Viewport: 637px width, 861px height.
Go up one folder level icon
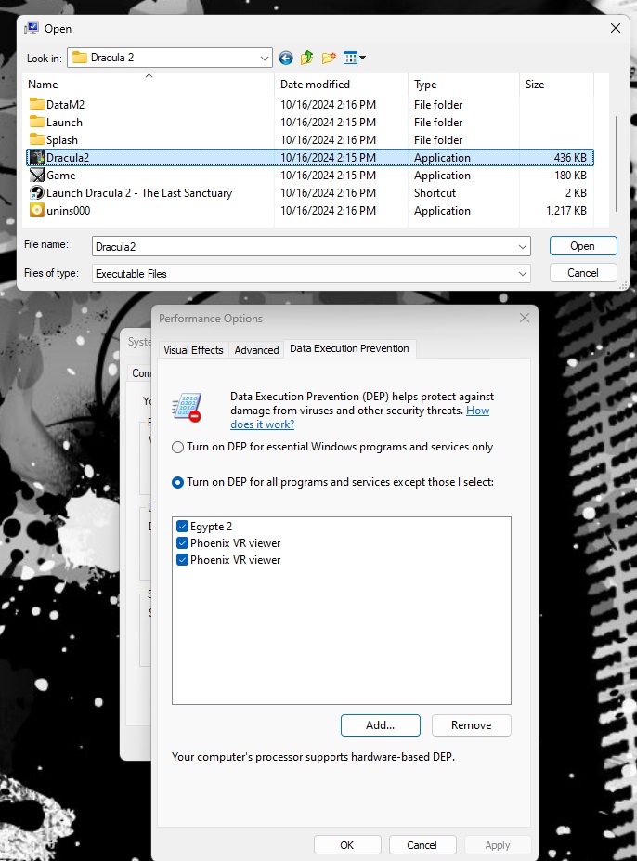point(307,58)
